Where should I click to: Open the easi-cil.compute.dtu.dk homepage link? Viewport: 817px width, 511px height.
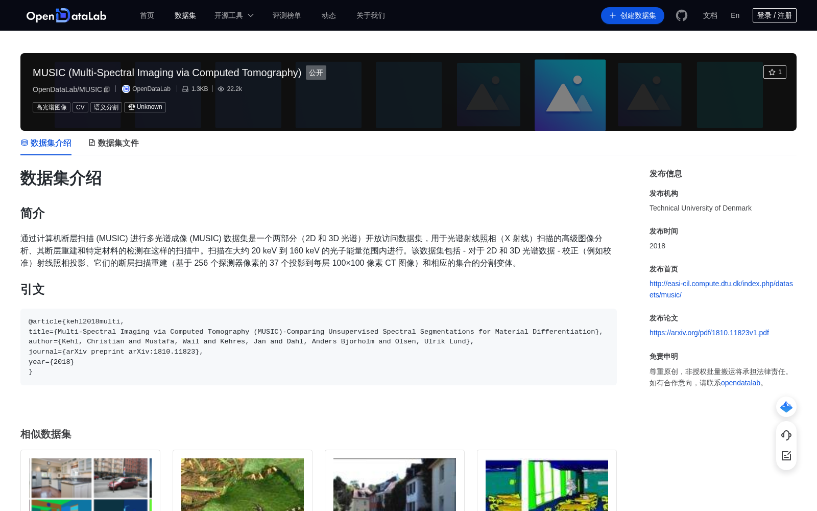721,289
